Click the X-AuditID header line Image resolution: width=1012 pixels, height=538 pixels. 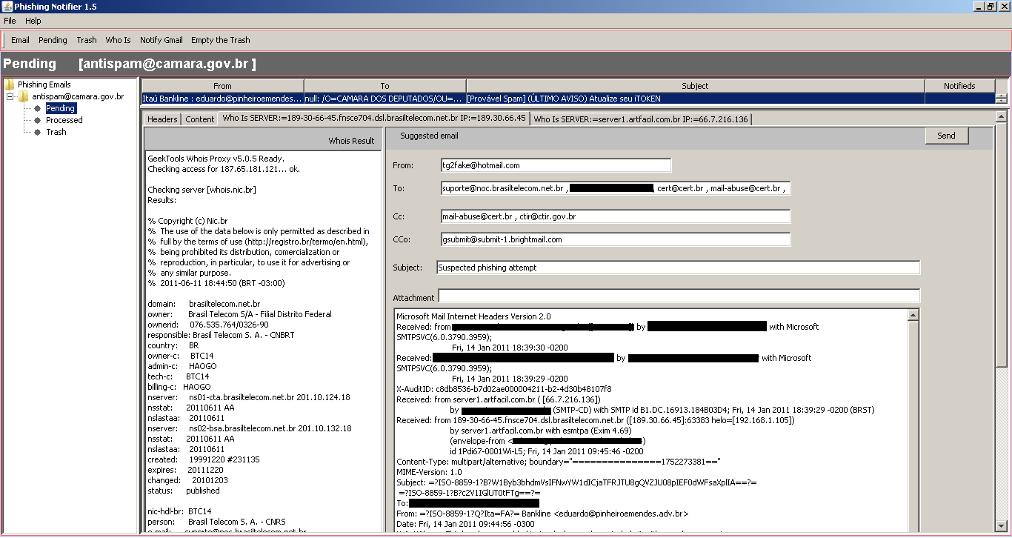(504, 389)
